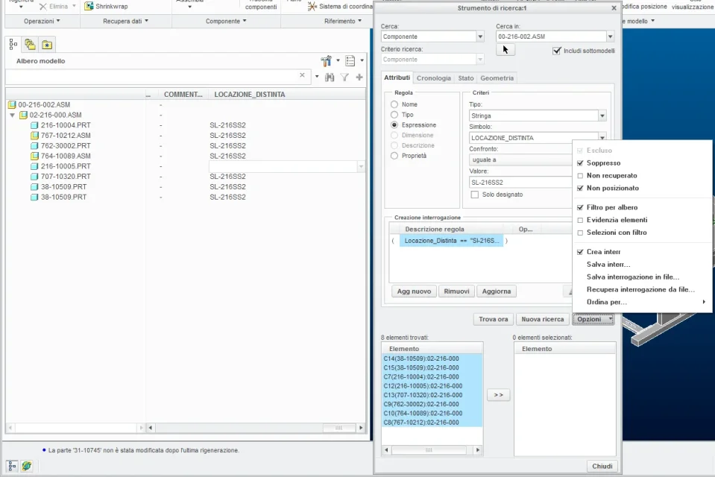Select the Proprietà rule radio button

pos(394,156)
